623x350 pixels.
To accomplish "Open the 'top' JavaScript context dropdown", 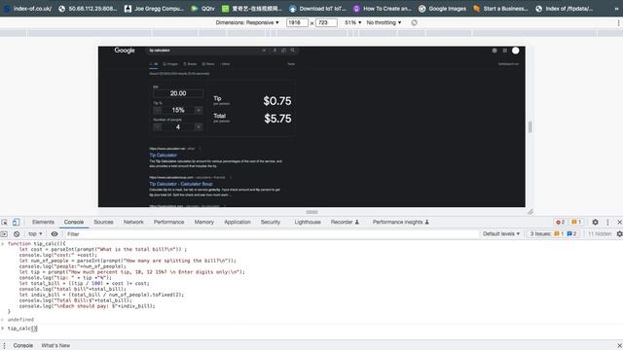I will tap(35, 234).
